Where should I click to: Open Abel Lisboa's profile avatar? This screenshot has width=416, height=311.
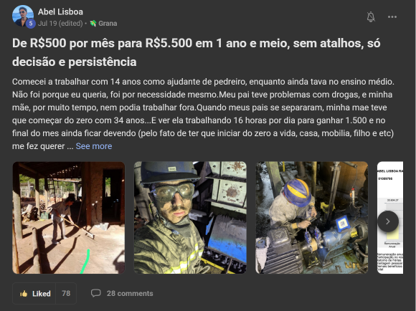click(x=22, y=16)
